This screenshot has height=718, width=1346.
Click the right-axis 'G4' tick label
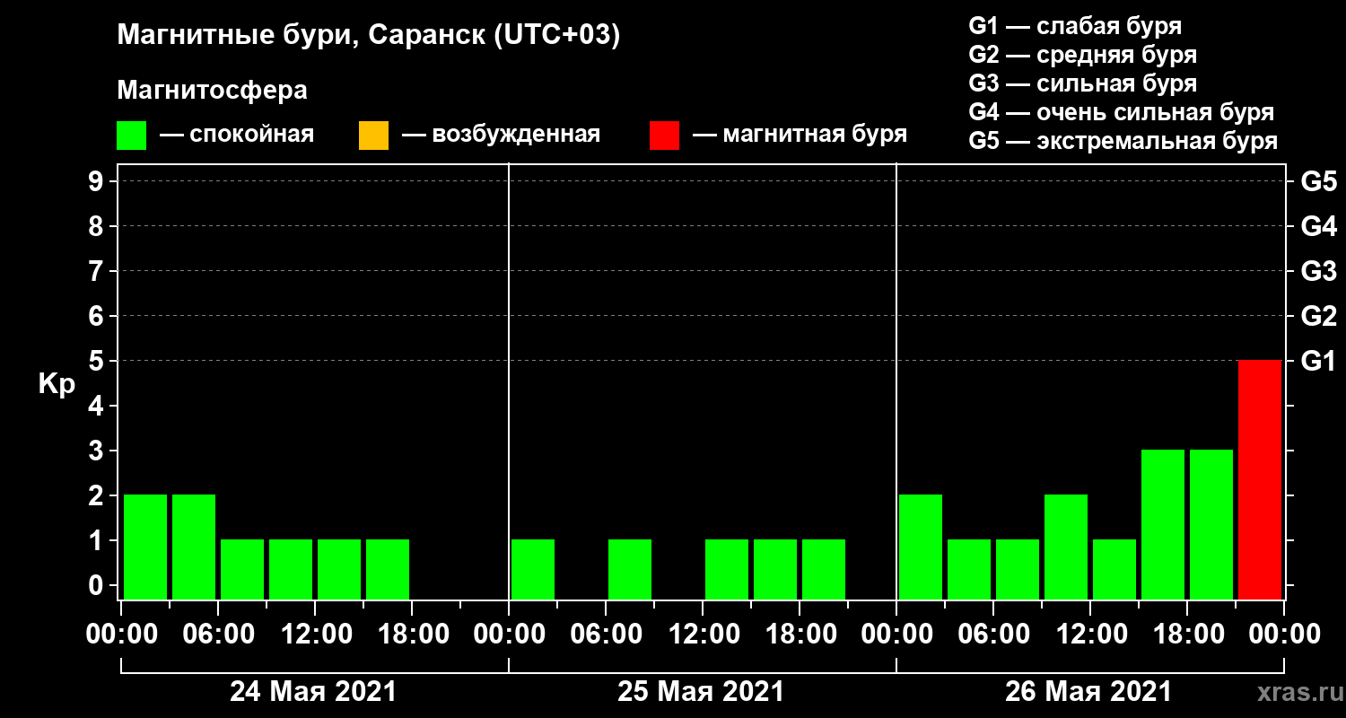click(1319, 226)
